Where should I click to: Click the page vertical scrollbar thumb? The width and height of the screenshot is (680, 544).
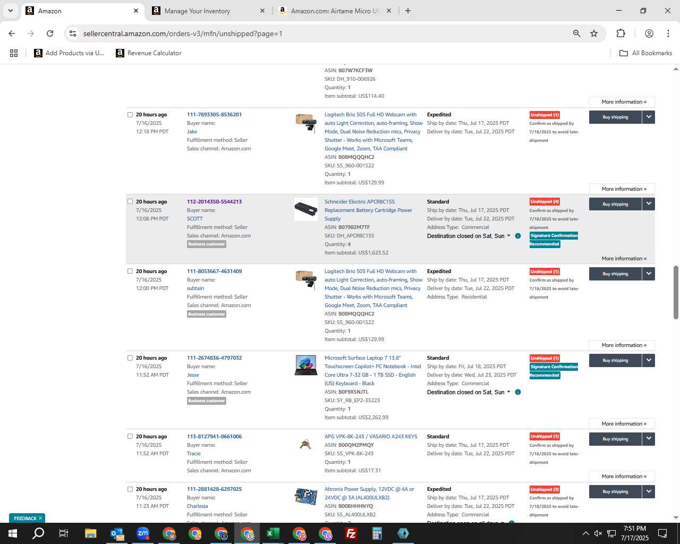coord(676,292)
